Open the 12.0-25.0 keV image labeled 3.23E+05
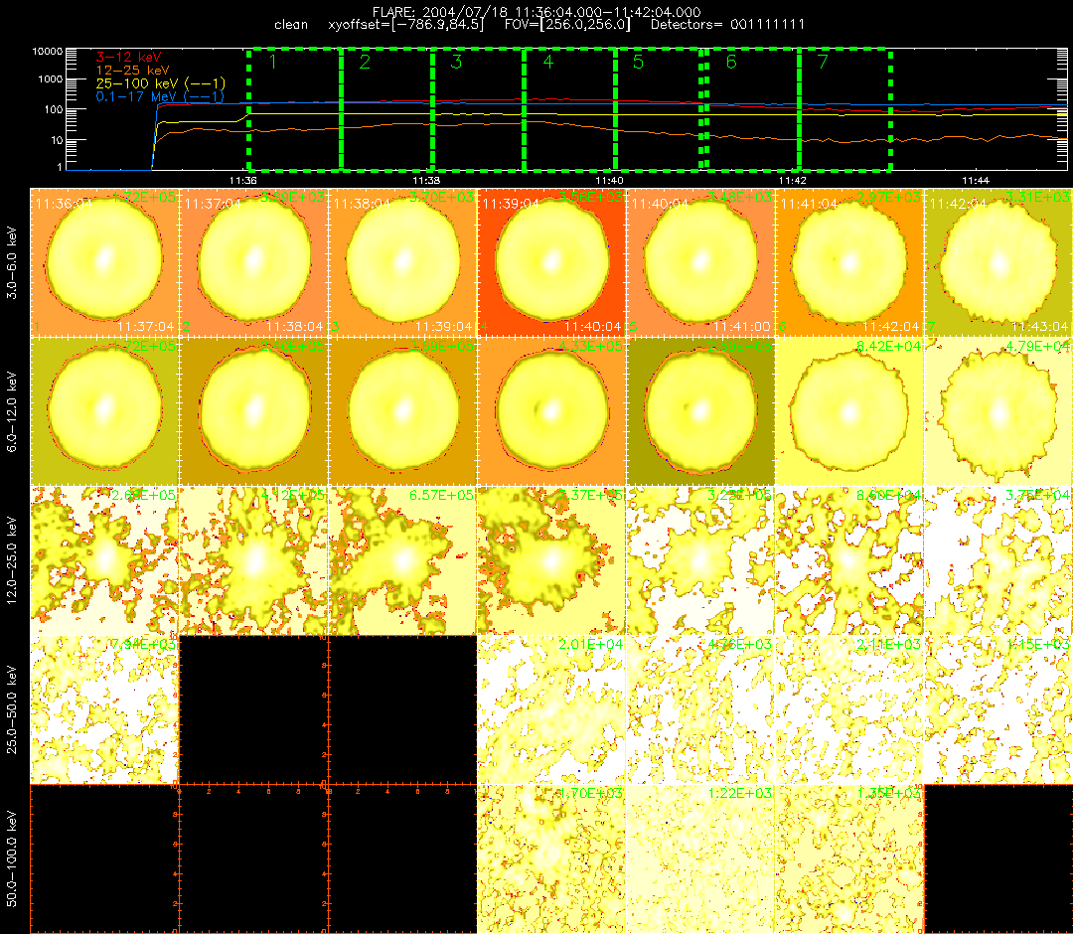 click(700, 560)
